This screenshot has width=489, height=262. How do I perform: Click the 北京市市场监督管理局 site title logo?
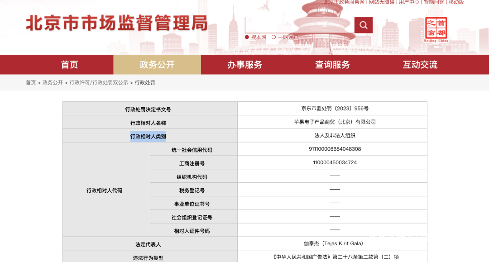(117, 23)
